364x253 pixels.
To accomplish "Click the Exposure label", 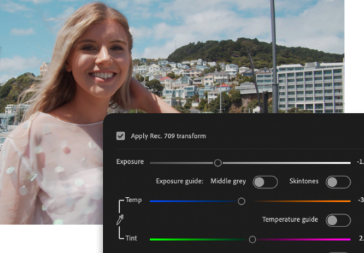I will click(130, 162).
